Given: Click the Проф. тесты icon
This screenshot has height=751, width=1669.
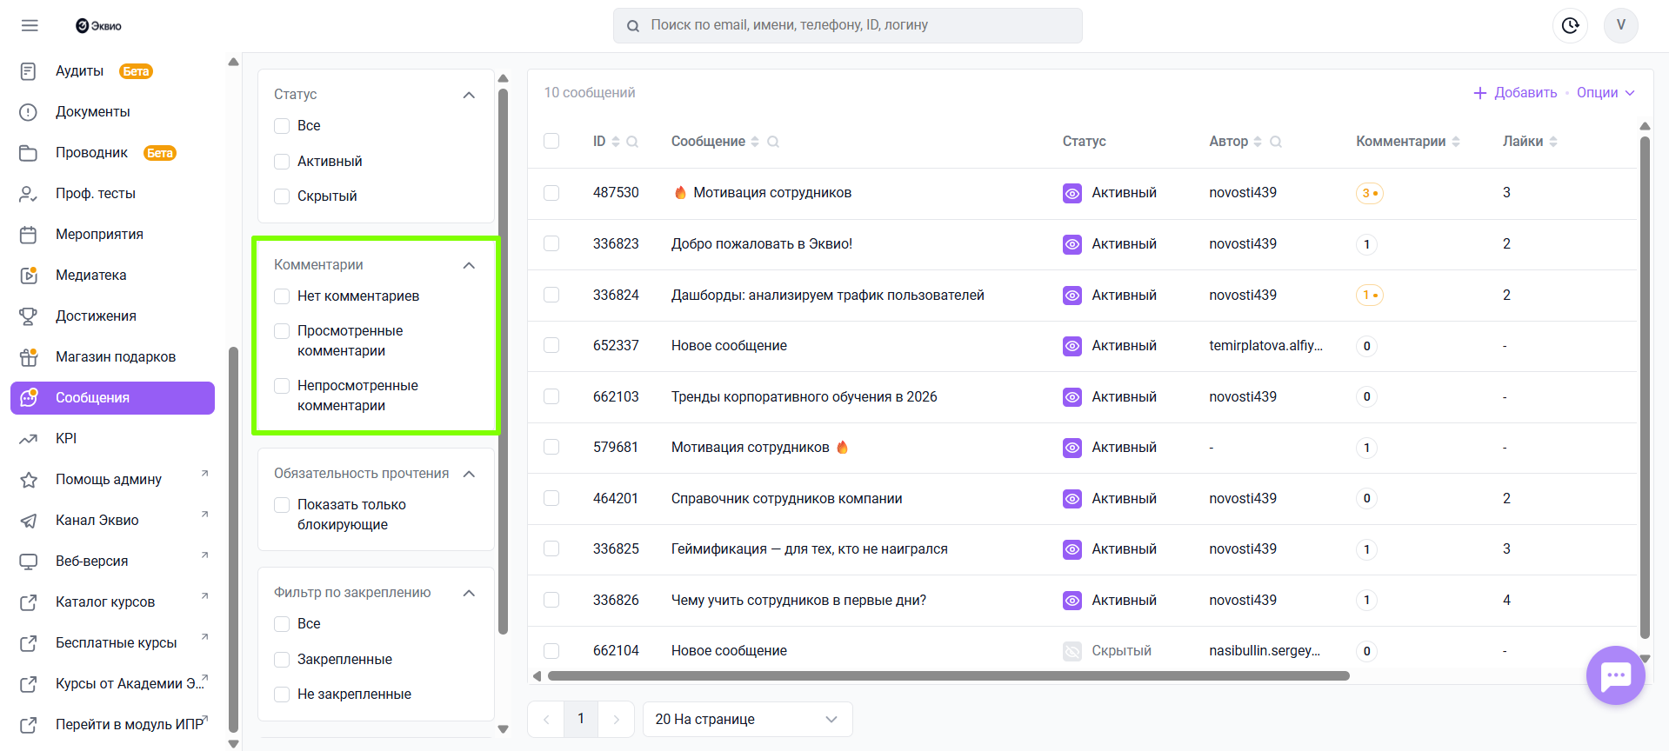Looking at the screenshot, I should 29,194.
